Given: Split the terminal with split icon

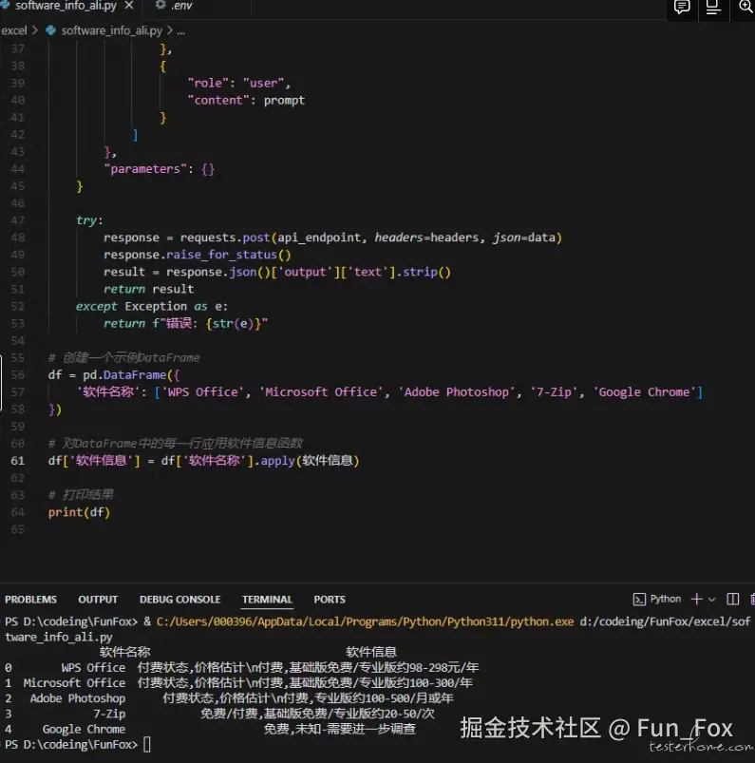Looking at the screenshot, I should (x=732, y=599).
